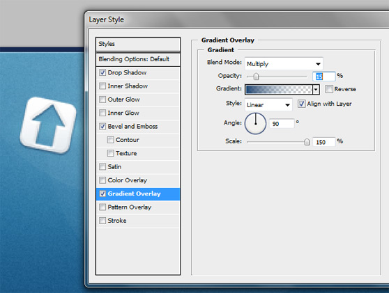Click the Angle value input field
Viewport: 389px width, 293px height.
pyautogui.click(x=282, y=124)
